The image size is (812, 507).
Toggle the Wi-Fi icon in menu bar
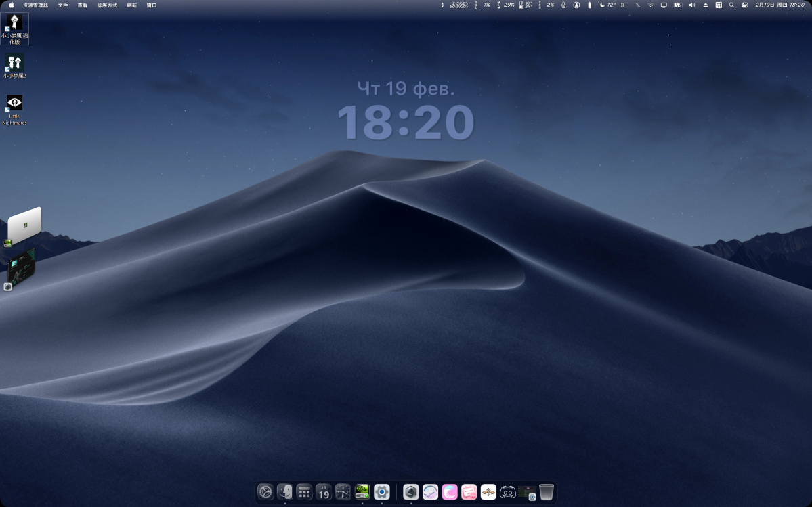click(651, 5)
